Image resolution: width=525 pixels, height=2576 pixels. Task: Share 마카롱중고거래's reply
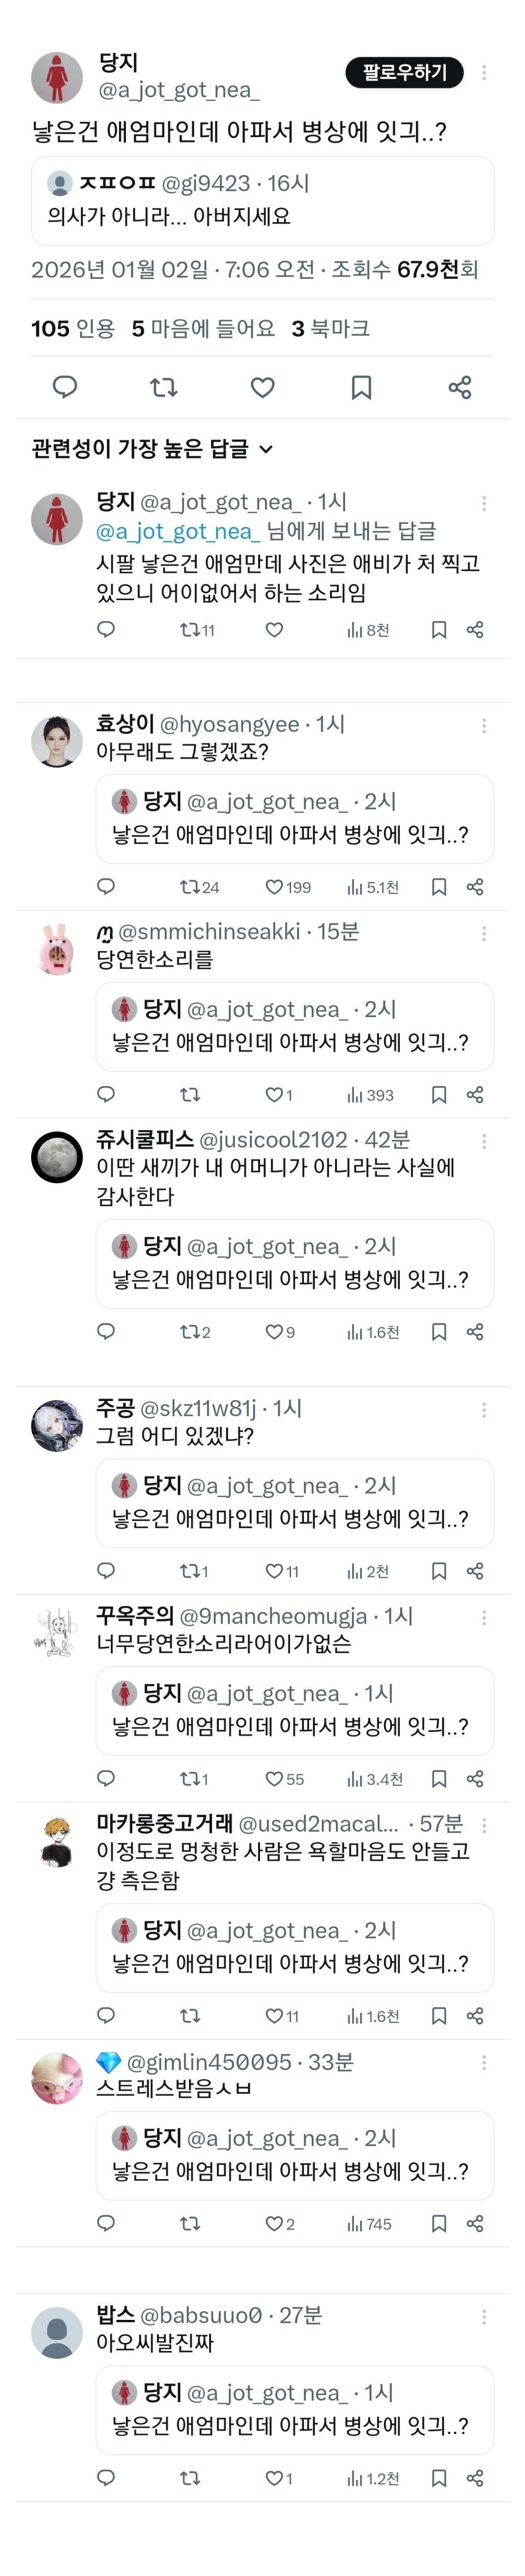coord(475,2016)
